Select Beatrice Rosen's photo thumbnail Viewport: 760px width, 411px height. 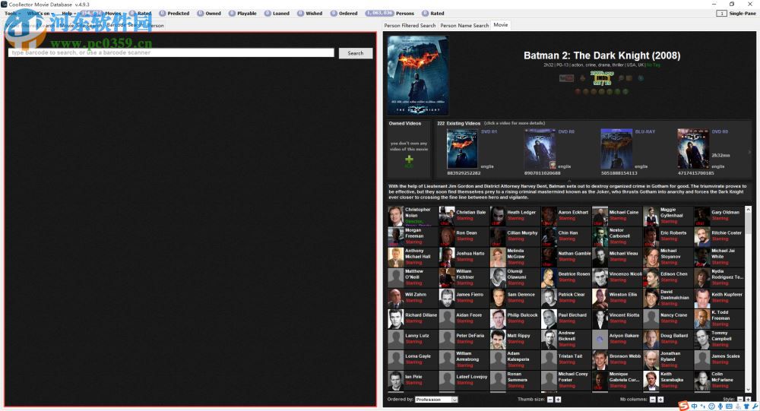point(549,278)
